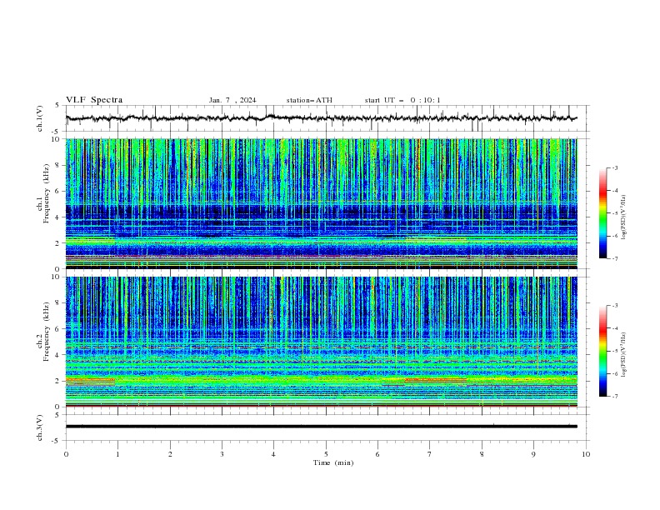Click the '7' tick label on time axis
The height and width of the screenshot is (510, 660).
point(430,454)
